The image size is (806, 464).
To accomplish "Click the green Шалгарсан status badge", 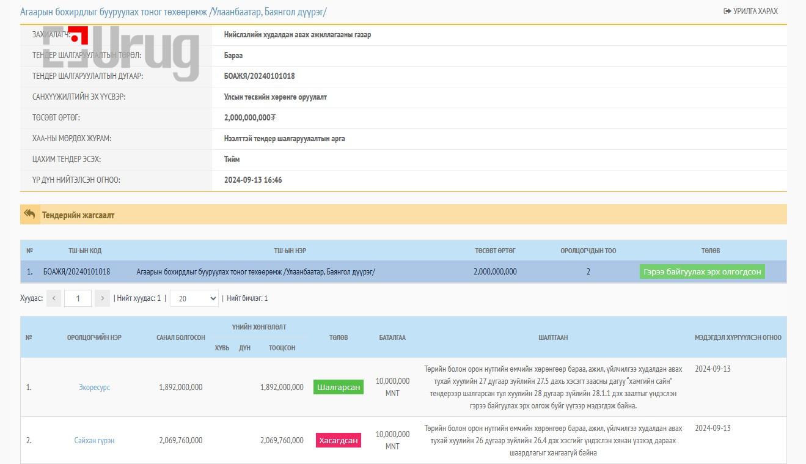I will pyautogui.click(x=338, y=388).
